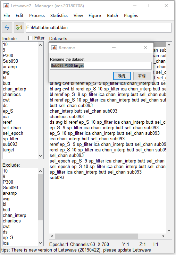Click the Letswave7 Manager title bar icon
The image size is (176, 255).
click(x=6, y=6)
